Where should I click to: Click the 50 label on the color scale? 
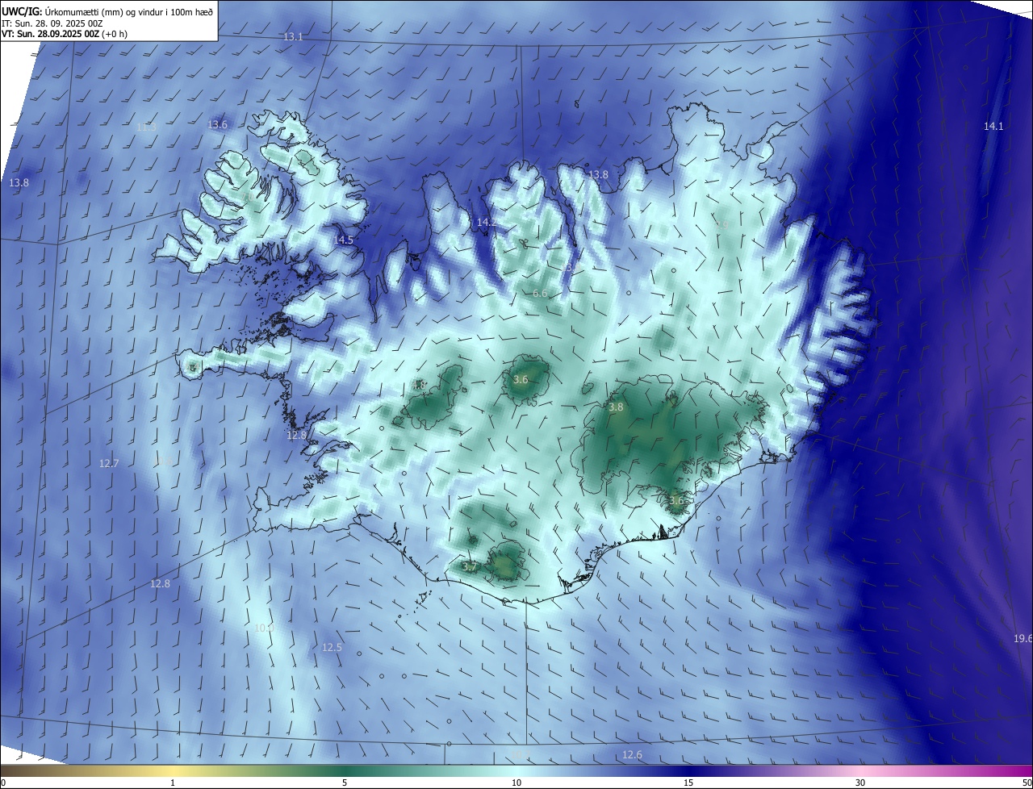click(1027, 783)
